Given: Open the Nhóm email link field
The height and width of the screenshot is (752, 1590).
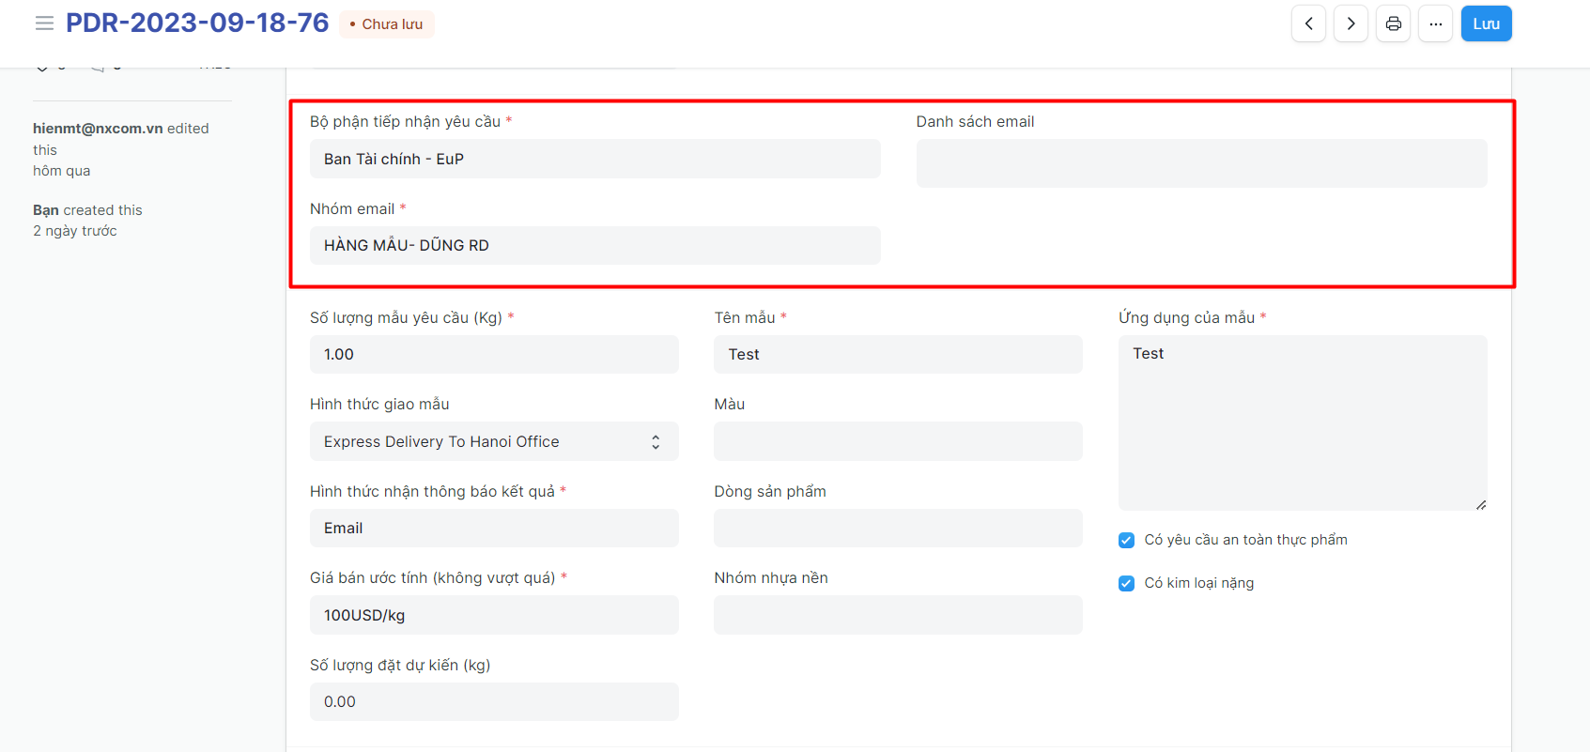Looking at the screenshot, I should coord(594,245).
